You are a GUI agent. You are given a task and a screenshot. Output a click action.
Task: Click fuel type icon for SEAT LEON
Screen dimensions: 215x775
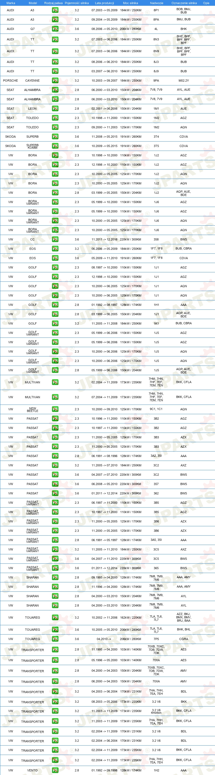55,108
